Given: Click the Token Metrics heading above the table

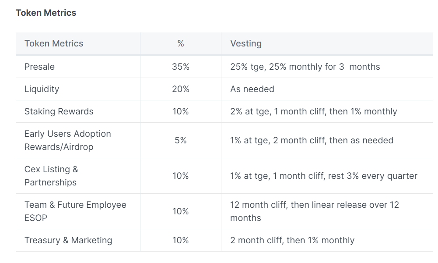Looking at the screenshot, I should (46, 13).
